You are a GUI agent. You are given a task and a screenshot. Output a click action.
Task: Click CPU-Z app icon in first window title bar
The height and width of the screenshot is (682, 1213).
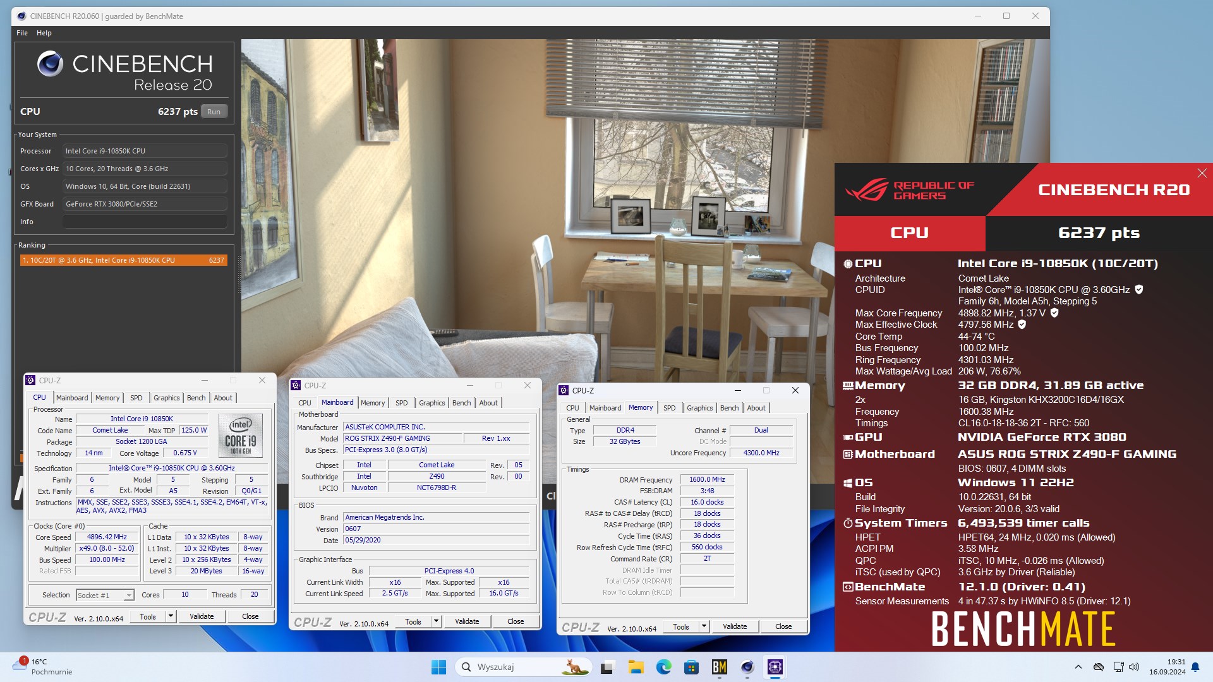[x=30, y=380]
